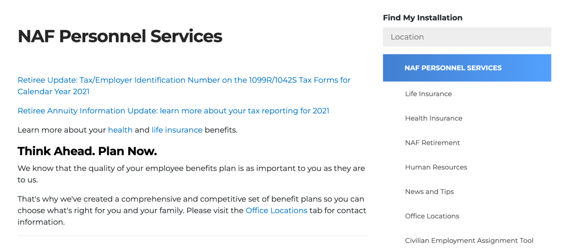Open Civilian Employment Assignment Tool sidebar item
This screenshot has height=251, width=564.
coord(469,241)
